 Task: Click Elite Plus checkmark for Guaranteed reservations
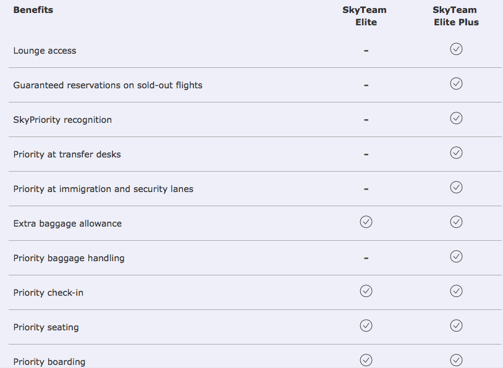tap(456, 84)
